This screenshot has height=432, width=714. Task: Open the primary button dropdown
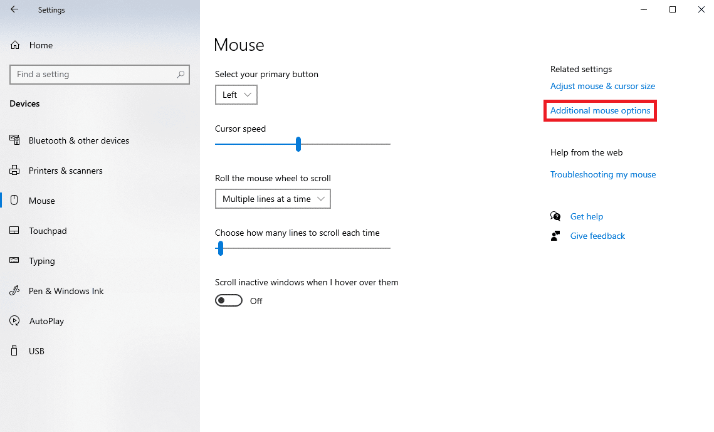[x=236, y=95]
